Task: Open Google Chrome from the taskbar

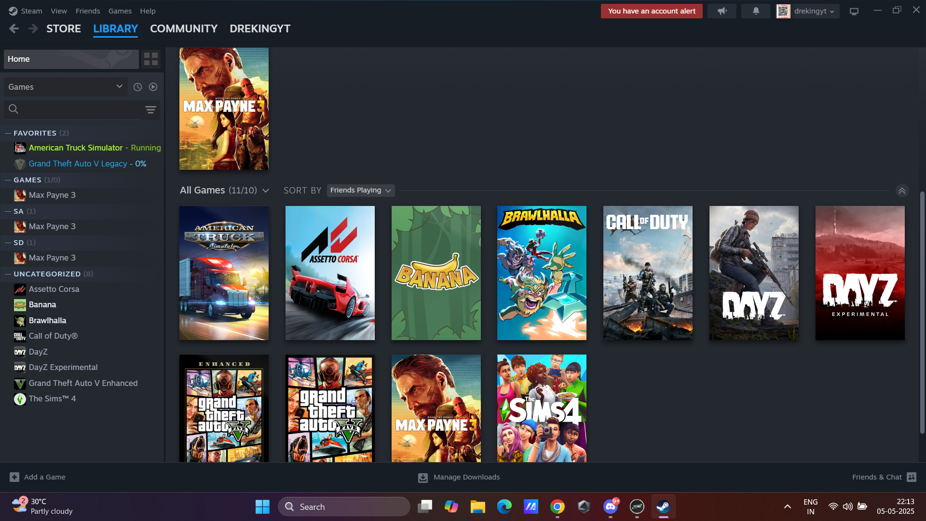Action: click(x=558, y=507)
